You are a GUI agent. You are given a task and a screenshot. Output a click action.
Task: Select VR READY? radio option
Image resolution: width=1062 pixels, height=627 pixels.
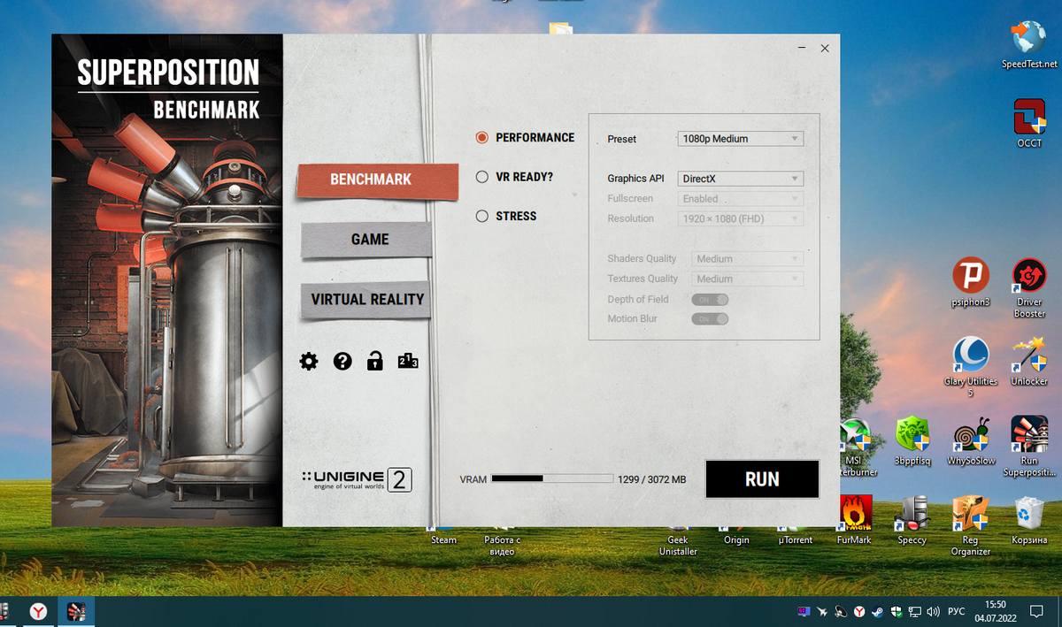482,177
